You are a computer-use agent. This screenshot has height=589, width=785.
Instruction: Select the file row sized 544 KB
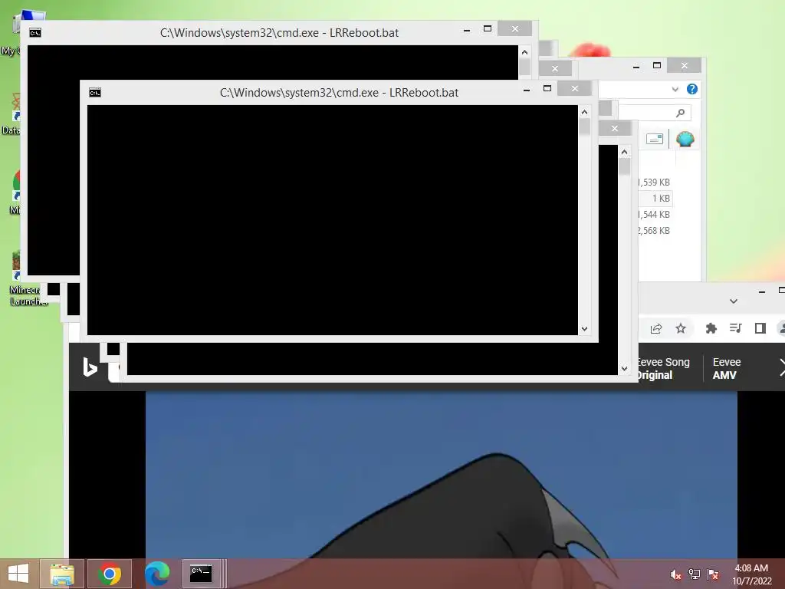655,215
